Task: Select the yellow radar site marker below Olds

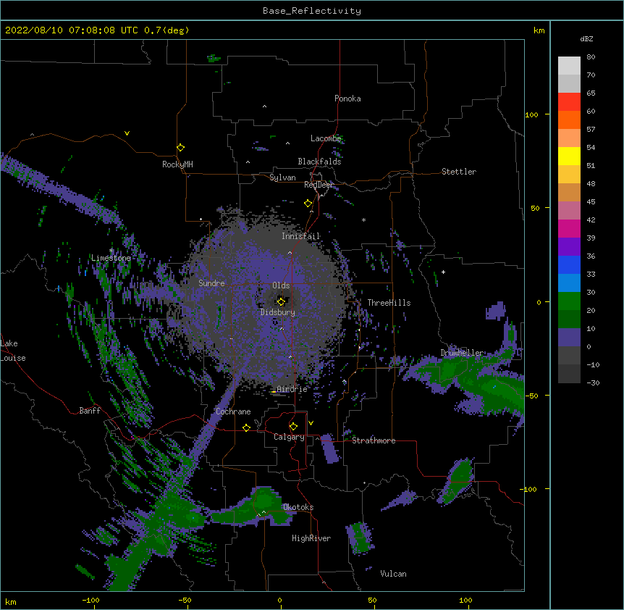Action: (281, 301)
